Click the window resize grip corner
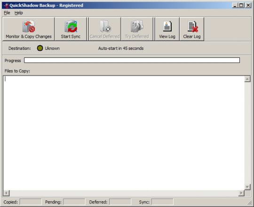This screenshot has height=207, width=254. click(x=250, y=203)
